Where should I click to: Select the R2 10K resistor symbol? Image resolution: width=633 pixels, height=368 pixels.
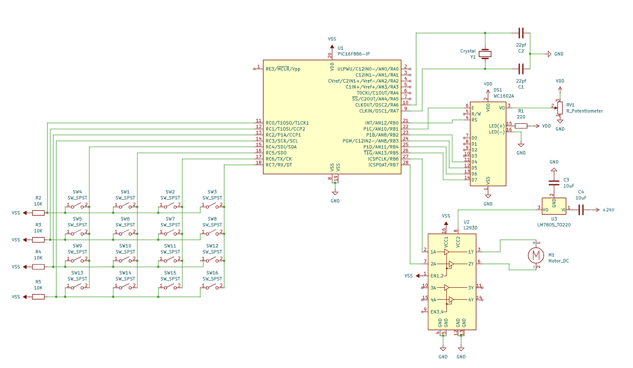(38, 213)
